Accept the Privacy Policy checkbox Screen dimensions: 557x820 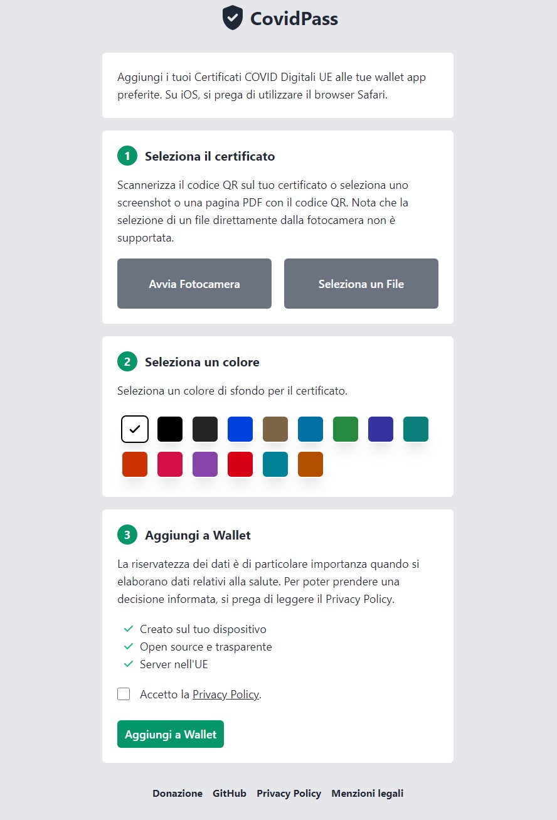(x=124, y=694)
